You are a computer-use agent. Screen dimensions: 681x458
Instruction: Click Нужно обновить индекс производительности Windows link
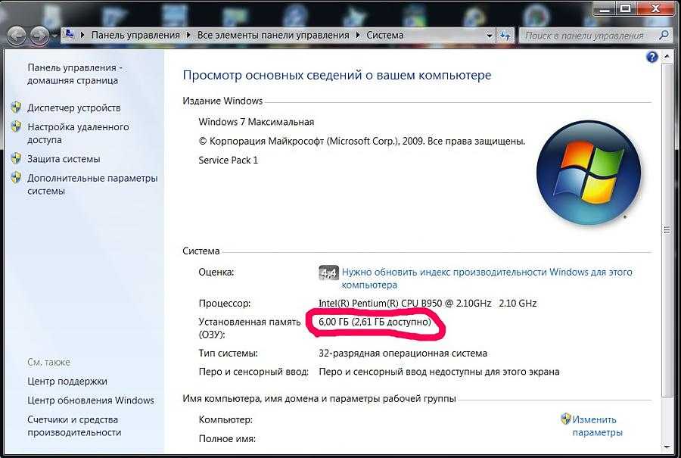point(487,279)
